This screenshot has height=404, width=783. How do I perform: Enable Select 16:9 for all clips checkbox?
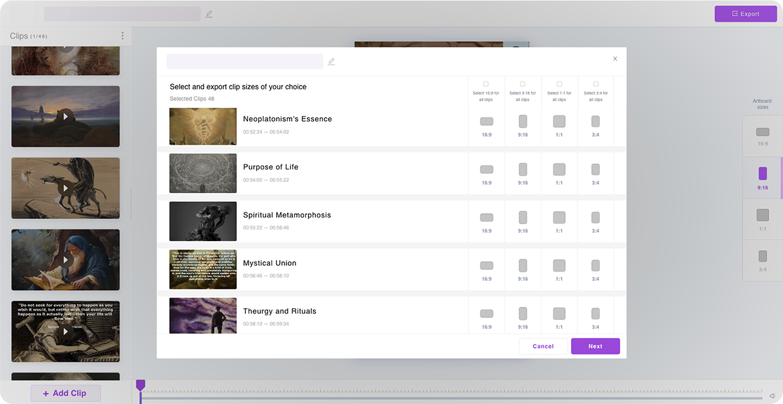pyautogui.click(x=486, y=84)
